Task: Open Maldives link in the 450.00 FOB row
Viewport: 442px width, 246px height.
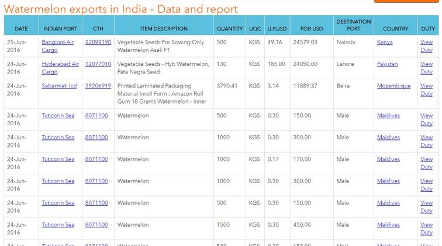Action: coord(388,224)
